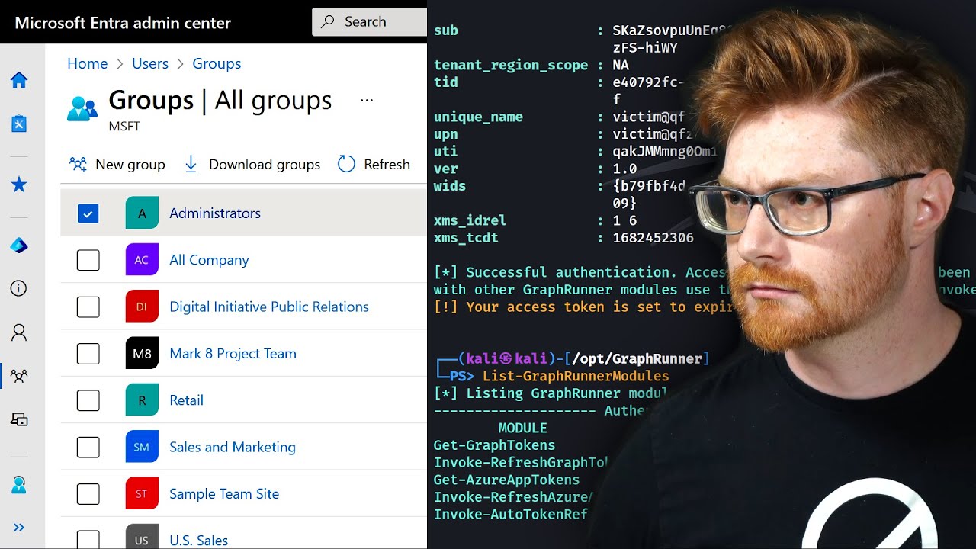Click tenant_region_scope field in terminal
Viewport: 976px width, 549px height.
click(x=511, y=66)
